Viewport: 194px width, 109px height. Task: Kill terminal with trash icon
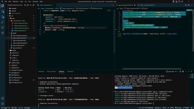click(183, 71)
